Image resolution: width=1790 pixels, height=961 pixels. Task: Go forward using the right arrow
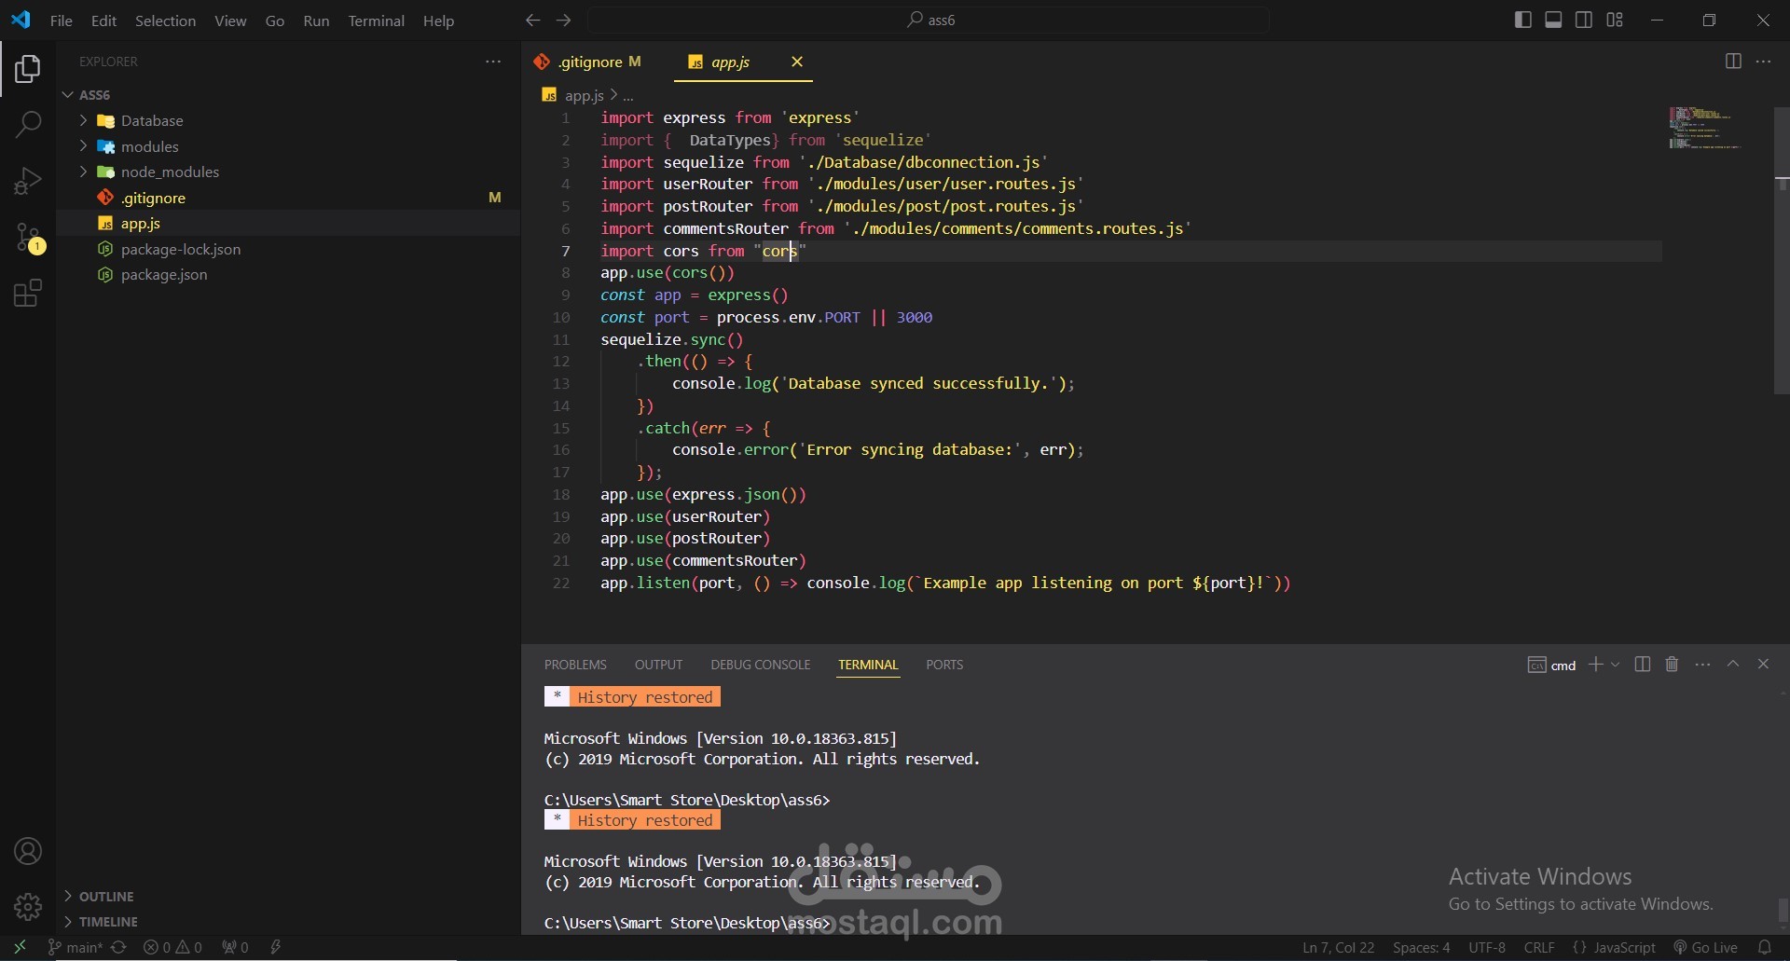(x=563, y=20)
